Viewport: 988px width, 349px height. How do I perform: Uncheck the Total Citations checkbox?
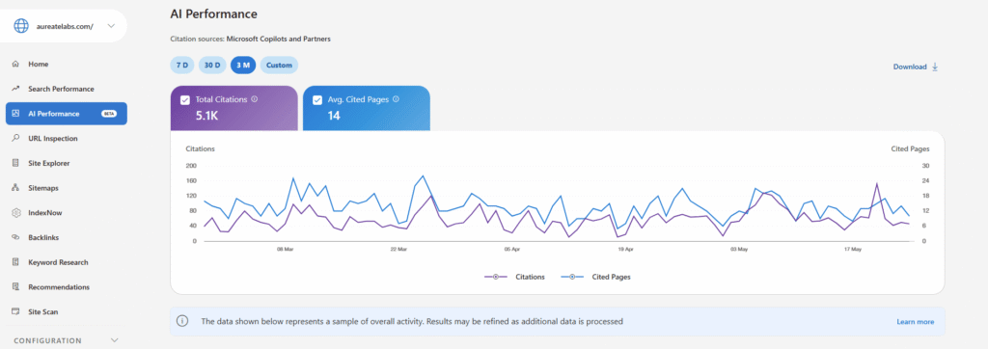(185, 99)
